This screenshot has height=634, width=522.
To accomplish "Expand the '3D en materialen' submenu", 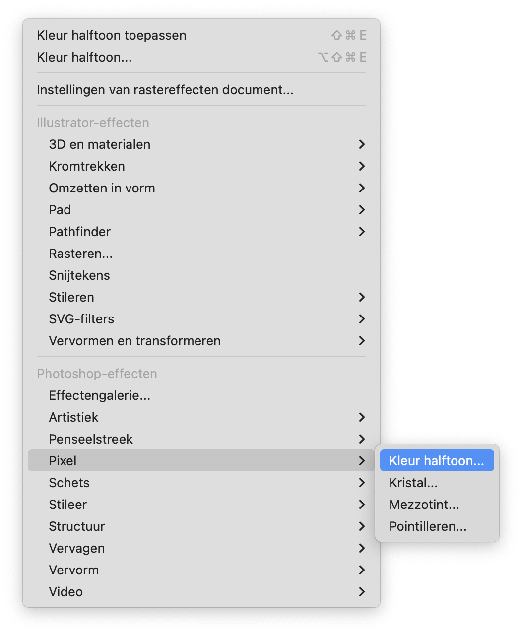I will pyautogui.click(x=99, y=144).
